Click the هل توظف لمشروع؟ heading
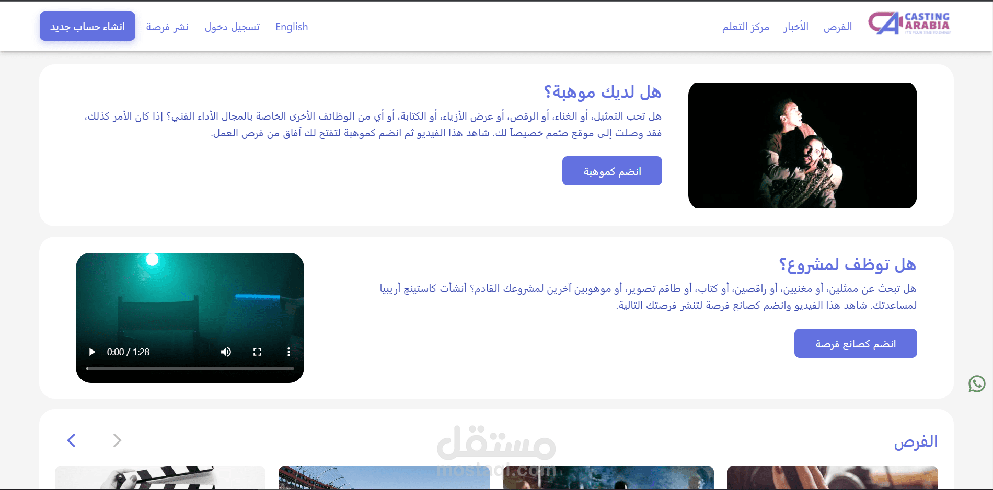Viewport: 993px width, 490px height. coord(847,265)
